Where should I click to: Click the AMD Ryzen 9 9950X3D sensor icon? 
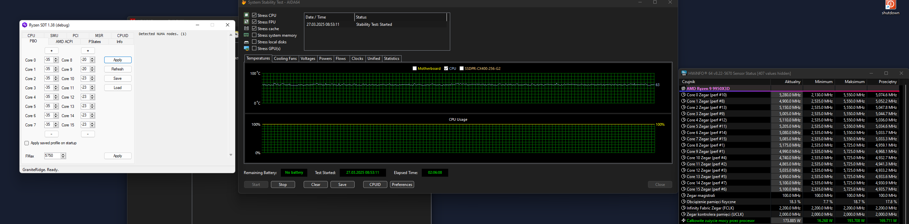pyautogui.click(x=683, y=89)
